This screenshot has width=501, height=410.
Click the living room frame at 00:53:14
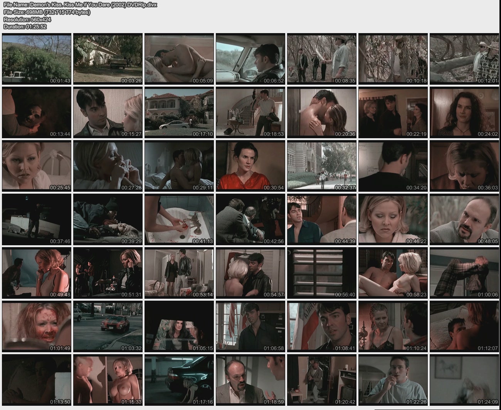tap(179, 273)
